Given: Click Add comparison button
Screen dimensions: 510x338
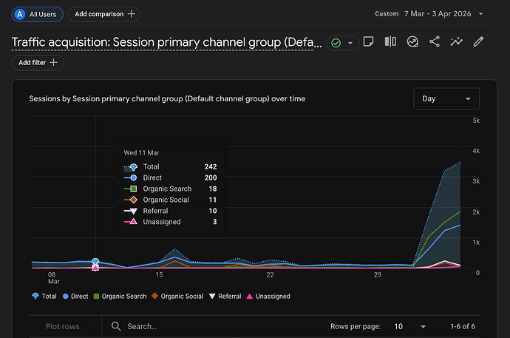Looking at the screenshot, I should (103, 14).
